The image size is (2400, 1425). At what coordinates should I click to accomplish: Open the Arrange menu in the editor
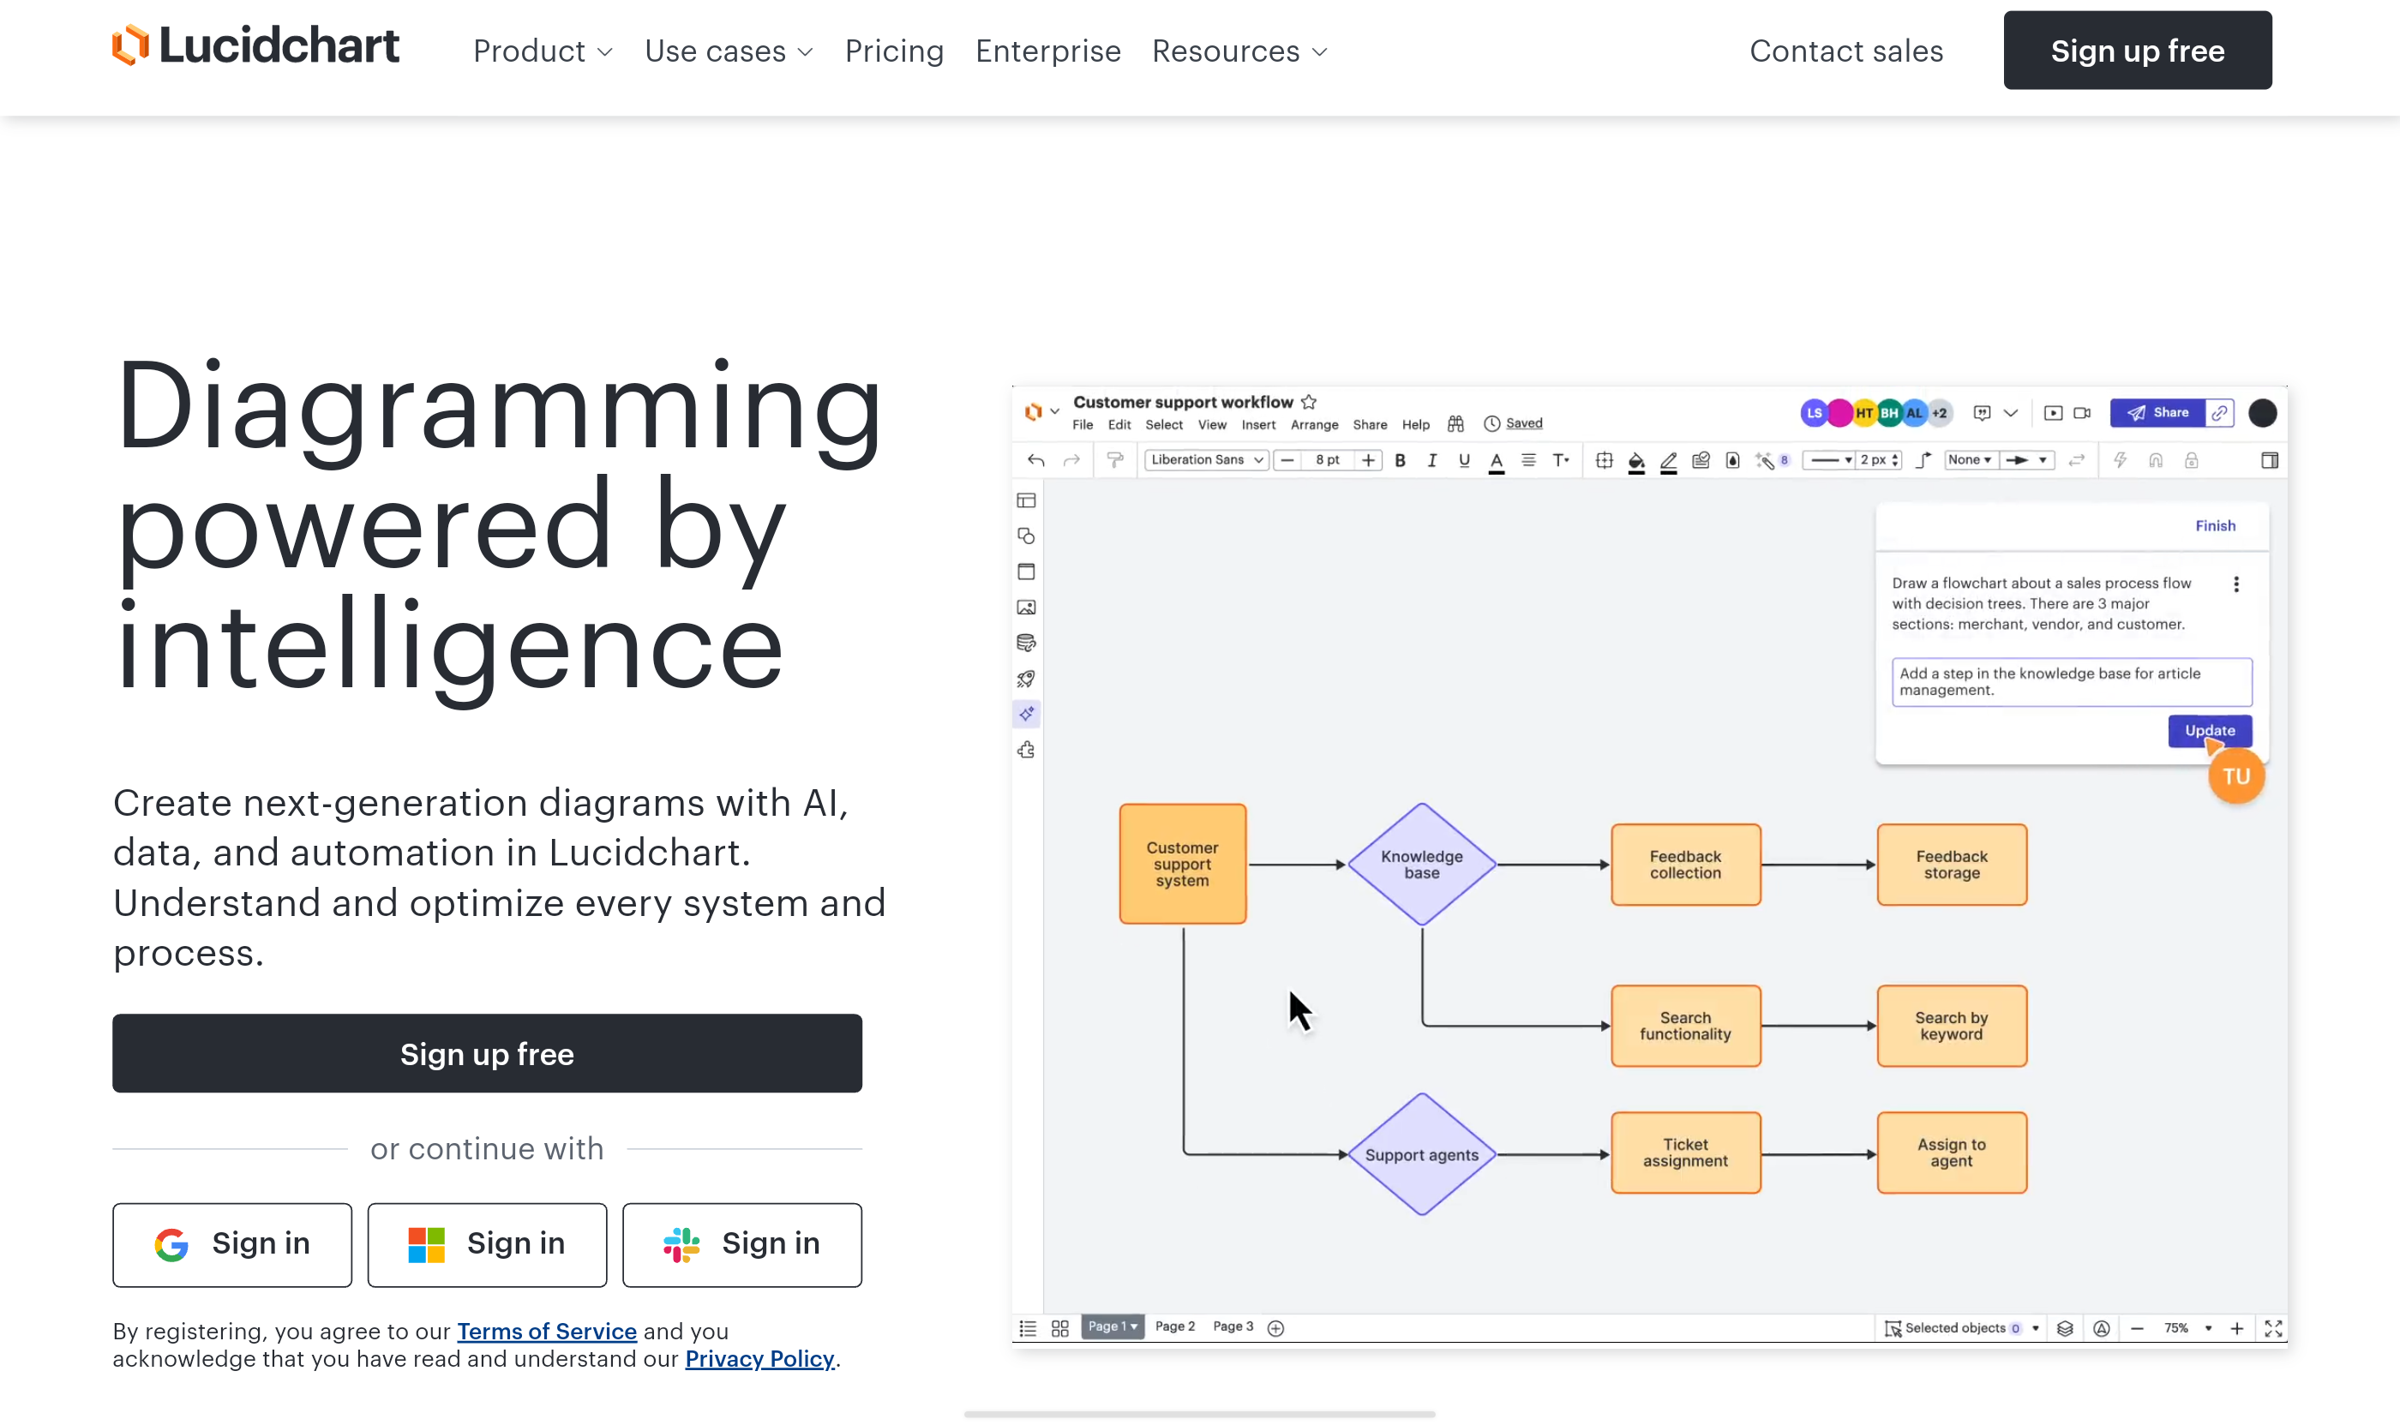tap(1314, 424)
